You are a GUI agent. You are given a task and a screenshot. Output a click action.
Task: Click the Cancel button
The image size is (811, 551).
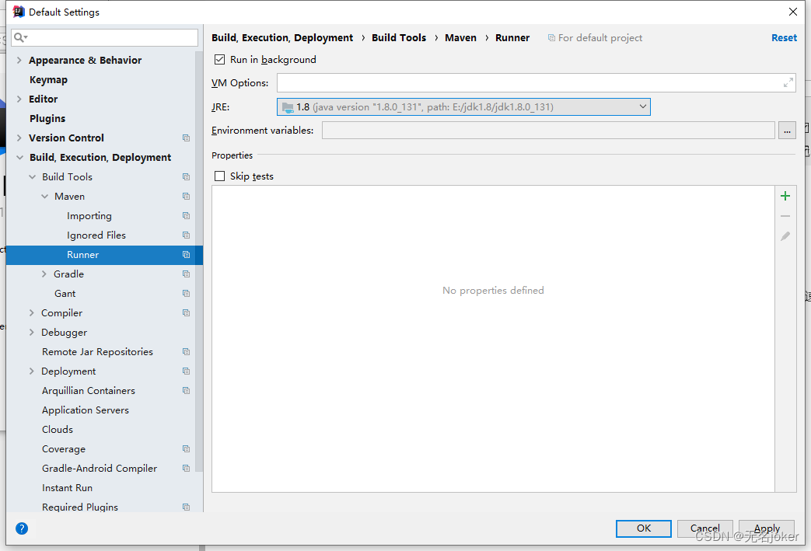click(x=705, y=528)
